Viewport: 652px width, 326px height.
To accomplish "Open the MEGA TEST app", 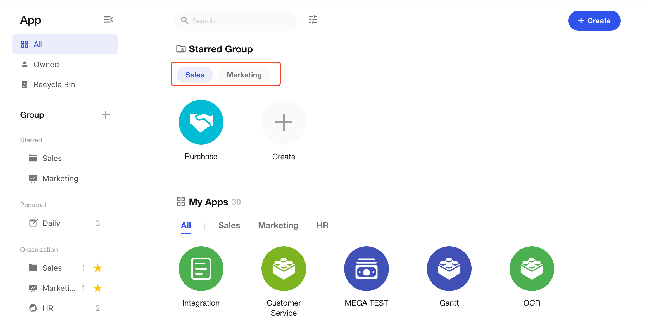I will click(366, 269).
